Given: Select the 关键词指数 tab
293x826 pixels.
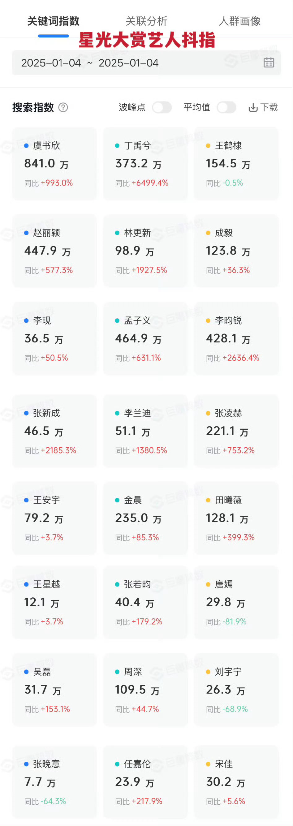Looking at the screenshot, I should (x=53, y=21).
